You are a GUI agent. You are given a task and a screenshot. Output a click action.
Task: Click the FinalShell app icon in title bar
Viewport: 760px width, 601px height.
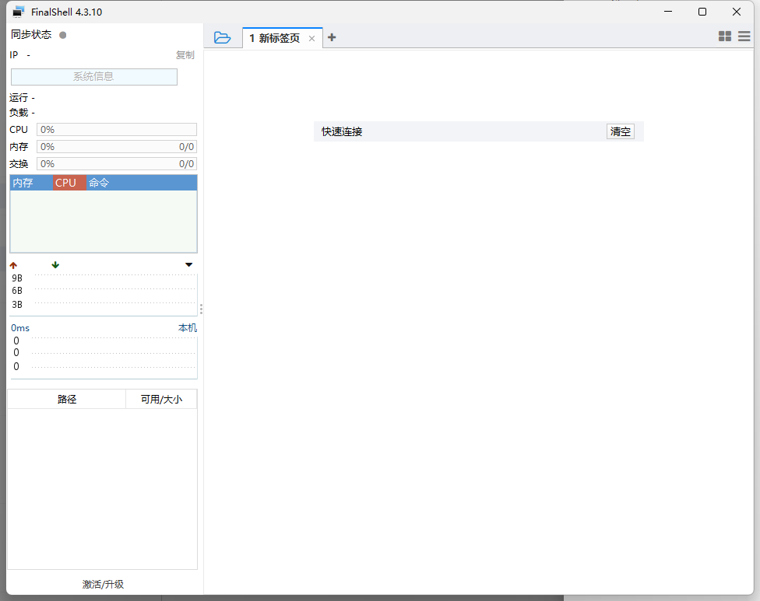pyautogui.click(x=19, y=12)
